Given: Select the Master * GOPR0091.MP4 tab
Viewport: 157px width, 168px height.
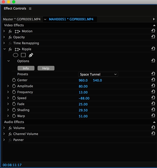Looking at the screenshot, I should (22, 19).
